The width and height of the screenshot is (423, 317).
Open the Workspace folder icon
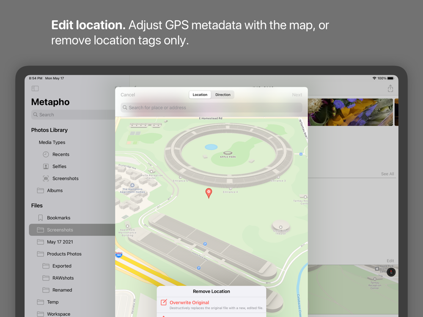[x=41, y=314]
